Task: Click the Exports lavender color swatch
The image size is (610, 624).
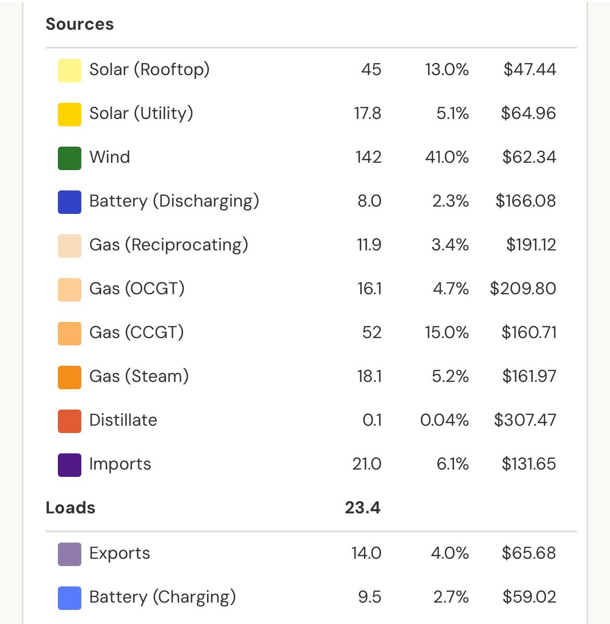Action: tap(69, 554)
